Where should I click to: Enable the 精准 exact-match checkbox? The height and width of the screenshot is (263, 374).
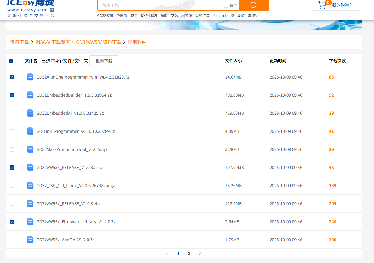[226, 5]
